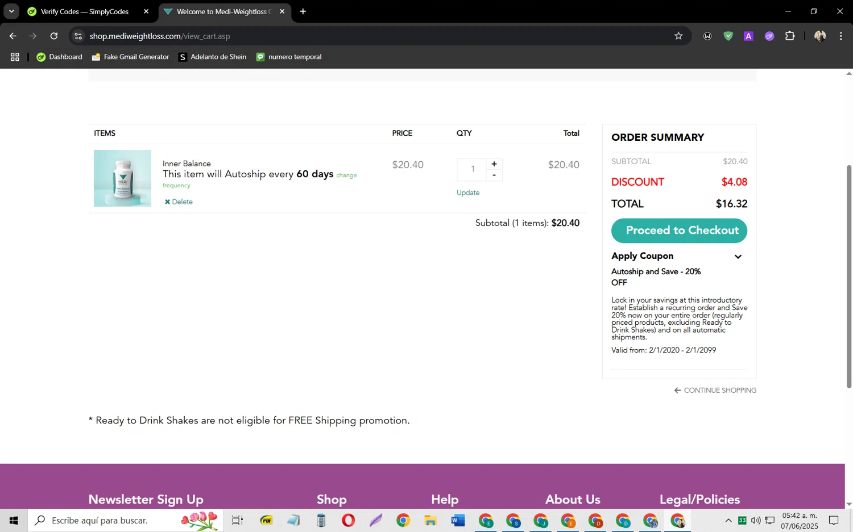Open the Chrome three-dot menu

pyautogui.click(x=840, y=36)
